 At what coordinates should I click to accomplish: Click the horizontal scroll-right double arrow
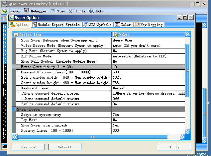182,137
